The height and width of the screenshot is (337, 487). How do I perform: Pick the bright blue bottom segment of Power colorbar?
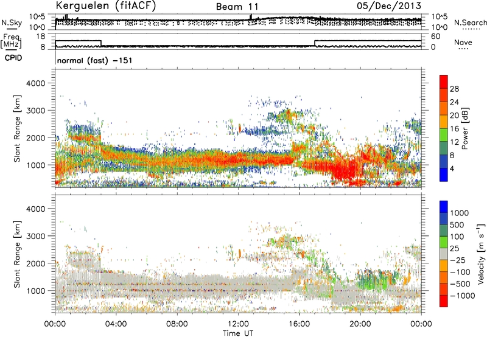tap(444, 175)
